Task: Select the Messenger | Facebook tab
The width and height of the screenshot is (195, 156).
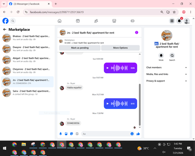Action: click(30, 4)
